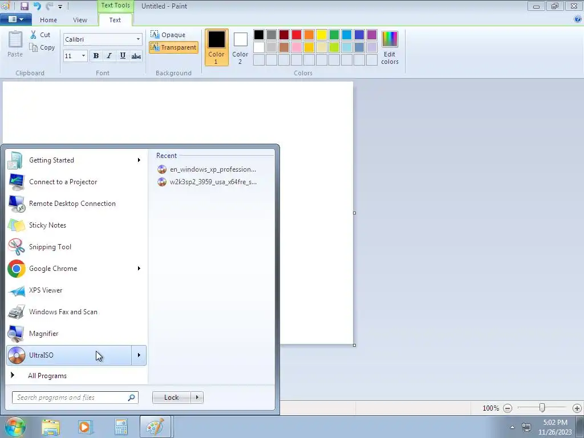The width and height of the screenshot is (584, 438).
Task: Launch Connect to a Projector
Action: click(x=76, y=182)
